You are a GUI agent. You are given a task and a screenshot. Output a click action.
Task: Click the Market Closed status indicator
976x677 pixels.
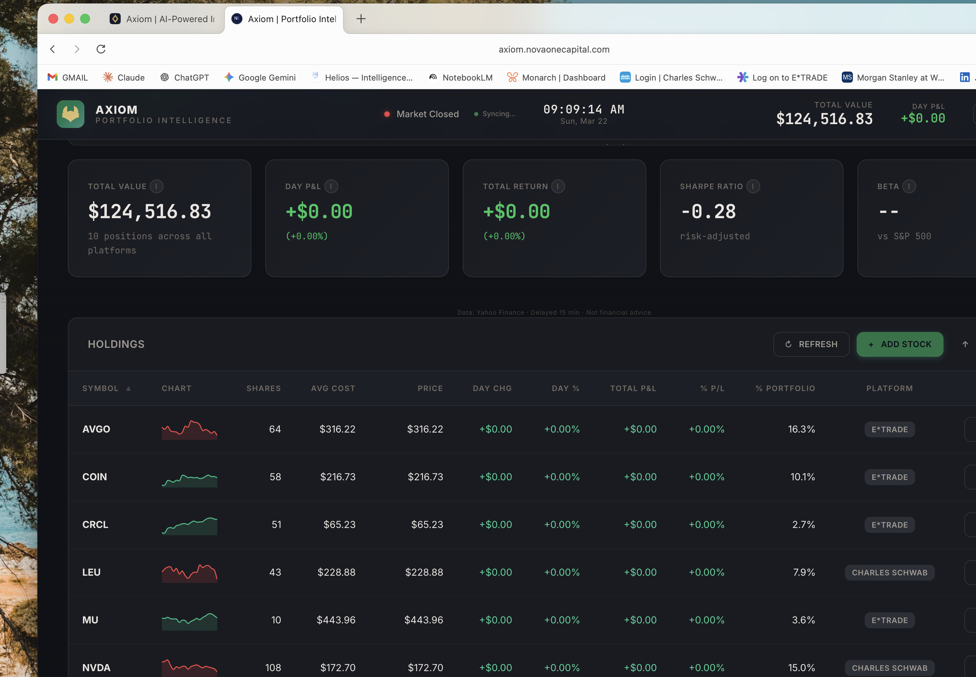(x=421, y=114)
